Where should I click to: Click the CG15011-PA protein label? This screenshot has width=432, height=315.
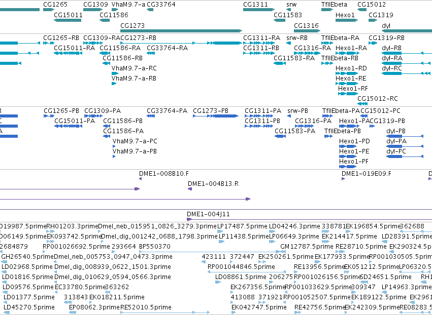click(x=75, y=121)
